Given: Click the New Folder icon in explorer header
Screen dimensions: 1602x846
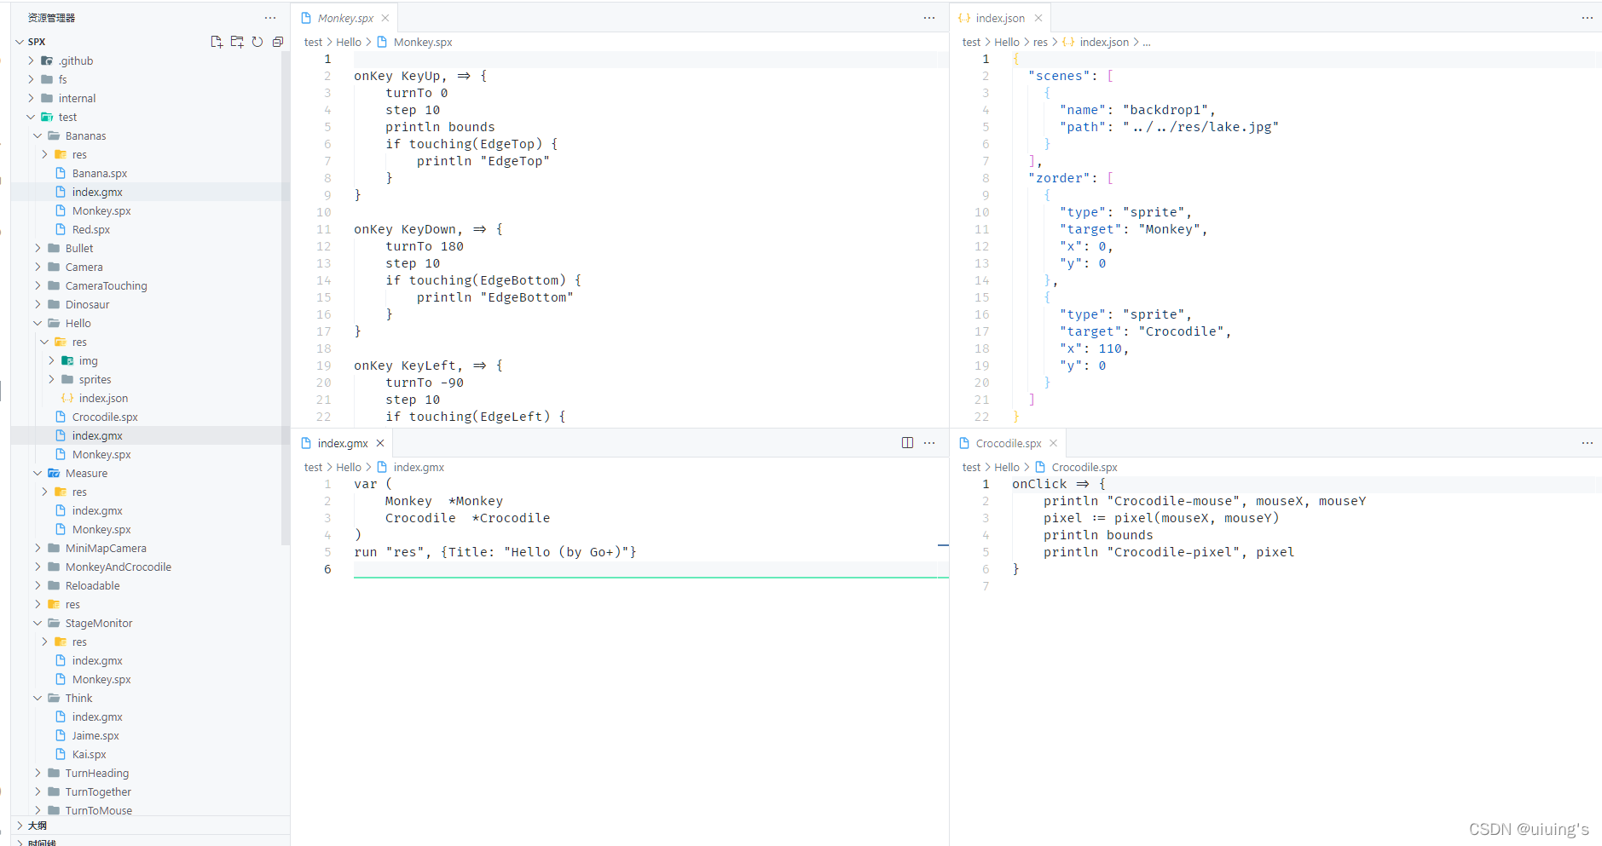Looking at the screenshot, I should click(237, 42).
